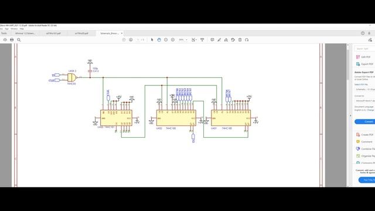
Task: Open the Select PDF File dropdown
Action: [364, 89]
